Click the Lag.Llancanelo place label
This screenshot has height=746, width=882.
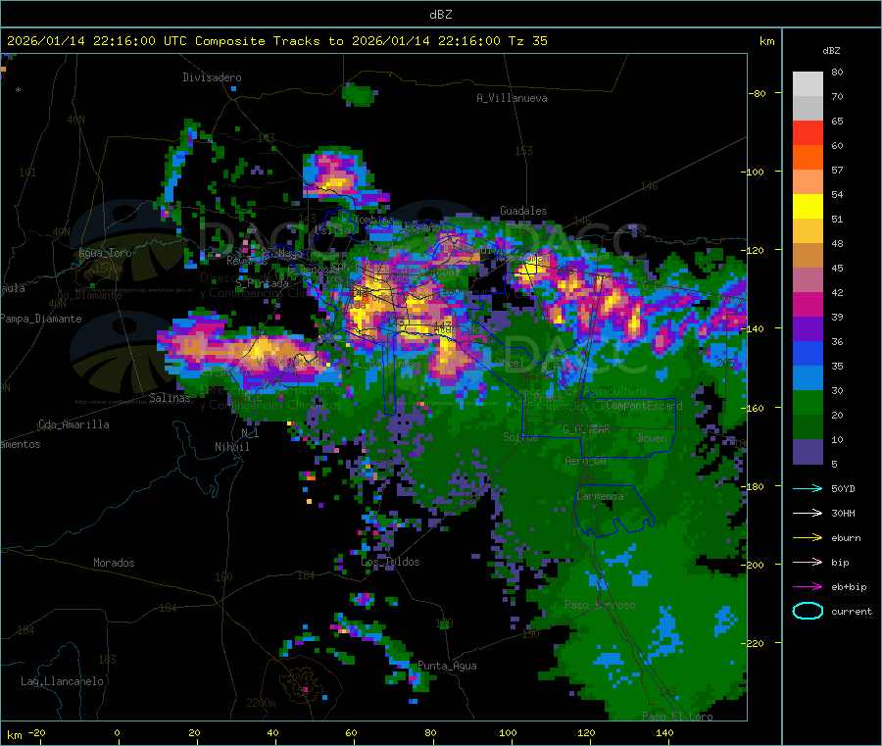(62, 681)
